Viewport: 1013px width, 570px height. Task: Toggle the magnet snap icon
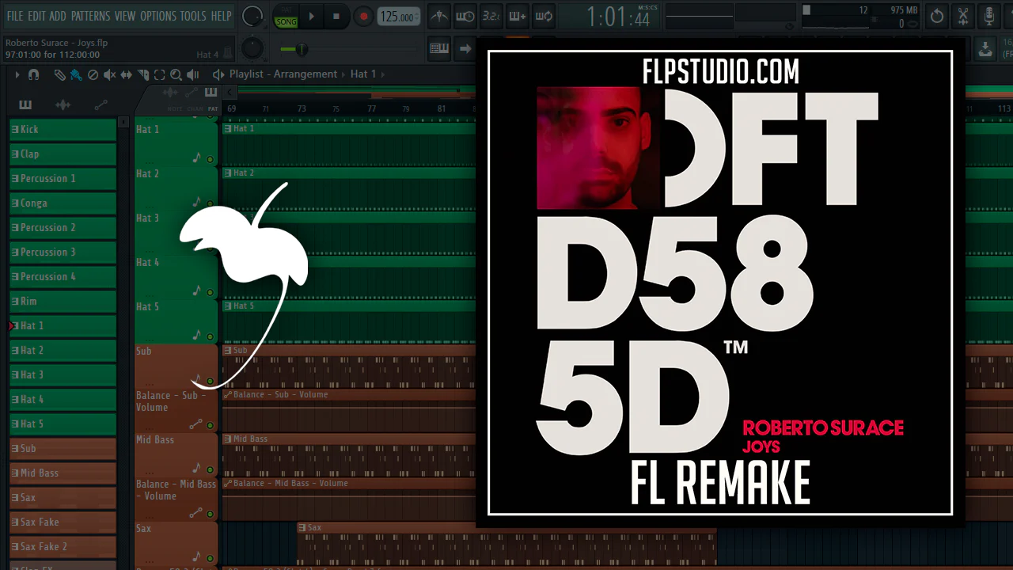33,74
